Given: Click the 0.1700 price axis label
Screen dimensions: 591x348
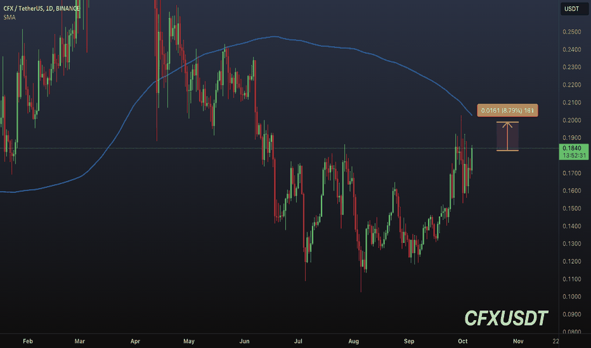Looking at the screenshot, I should [572, 173].
